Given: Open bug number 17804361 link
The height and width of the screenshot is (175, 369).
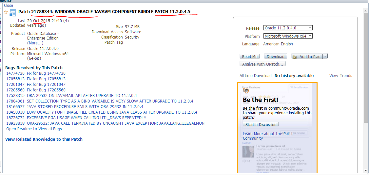Looking at the screenshot, I should 15,101.
